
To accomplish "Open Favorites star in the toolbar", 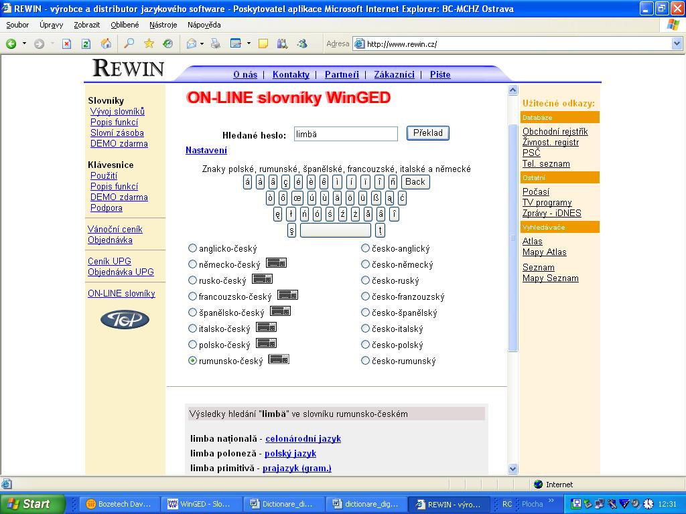I will coord(149,44).
